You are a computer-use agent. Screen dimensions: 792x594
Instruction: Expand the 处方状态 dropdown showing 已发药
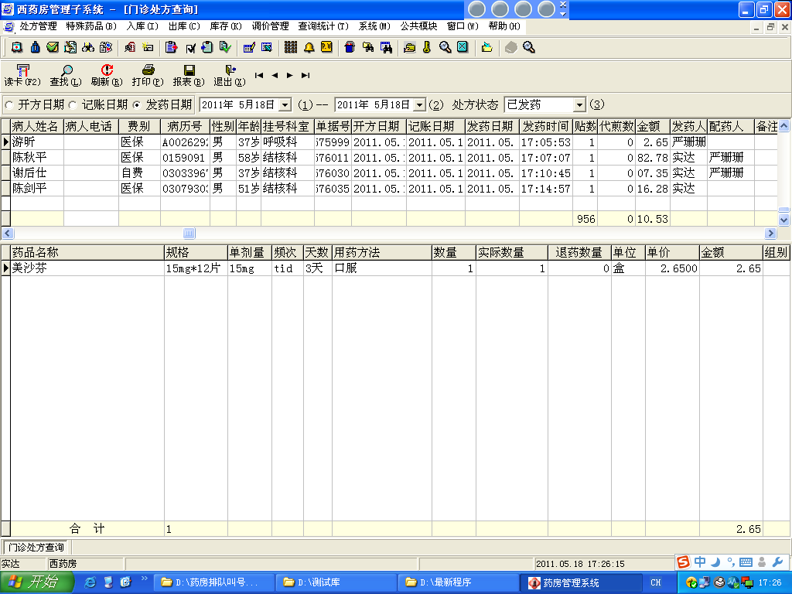[579, 104]
